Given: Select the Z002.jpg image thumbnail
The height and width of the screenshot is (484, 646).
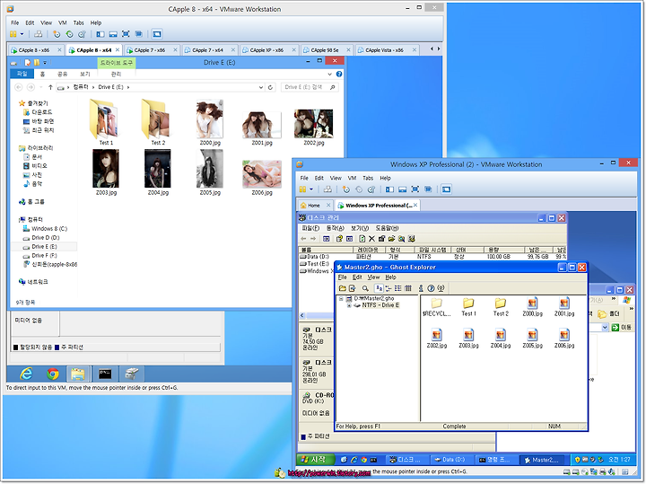Looking at the screenshot, I should (x=313, y=127).
